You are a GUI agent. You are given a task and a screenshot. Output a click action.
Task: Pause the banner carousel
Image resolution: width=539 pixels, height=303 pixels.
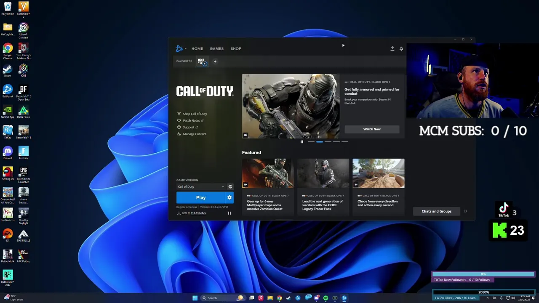[x=302, y=142]
